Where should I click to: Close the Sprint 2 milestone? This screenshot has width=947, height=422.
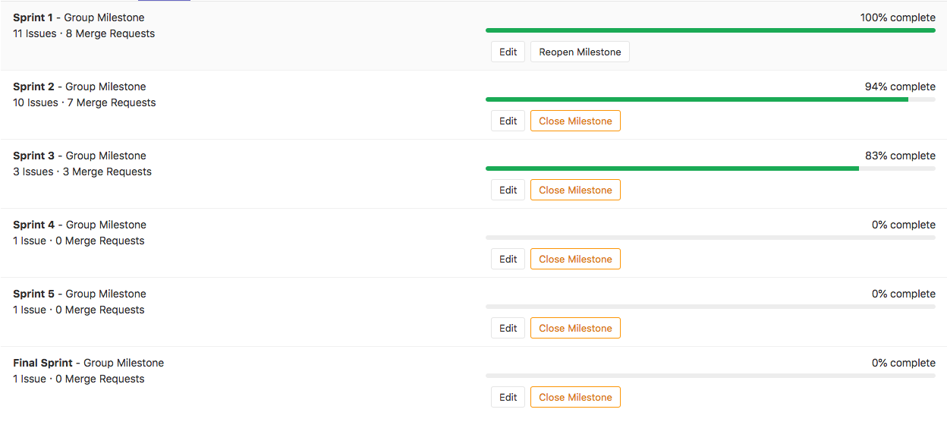coord(575,121)
